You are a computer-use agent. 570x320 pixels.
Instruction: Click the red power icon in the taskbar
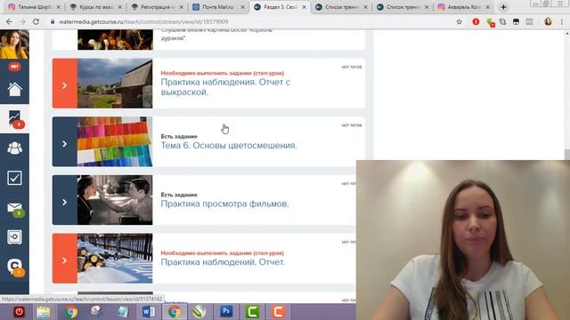pyautogui.click(x=19, y=312)
